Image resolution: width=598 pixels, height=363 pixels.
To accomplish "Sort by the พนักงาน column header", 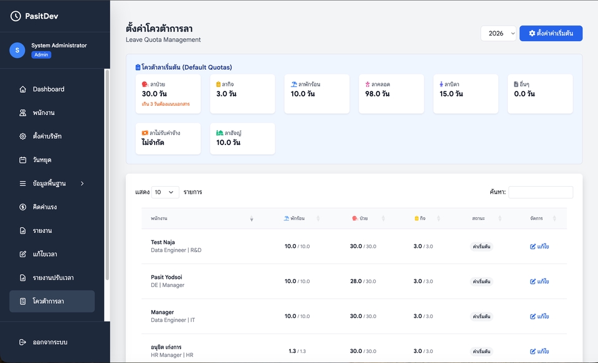I will tap(202, 219).
